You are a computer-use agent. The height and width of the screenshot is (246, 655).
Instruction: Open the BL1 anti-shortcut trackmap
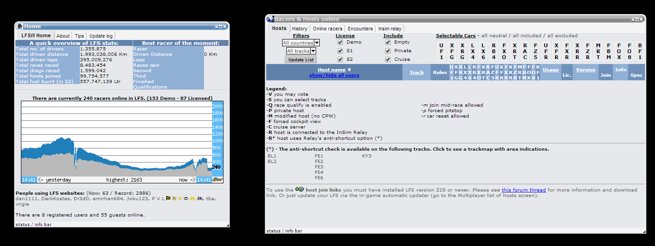point(272,156)
